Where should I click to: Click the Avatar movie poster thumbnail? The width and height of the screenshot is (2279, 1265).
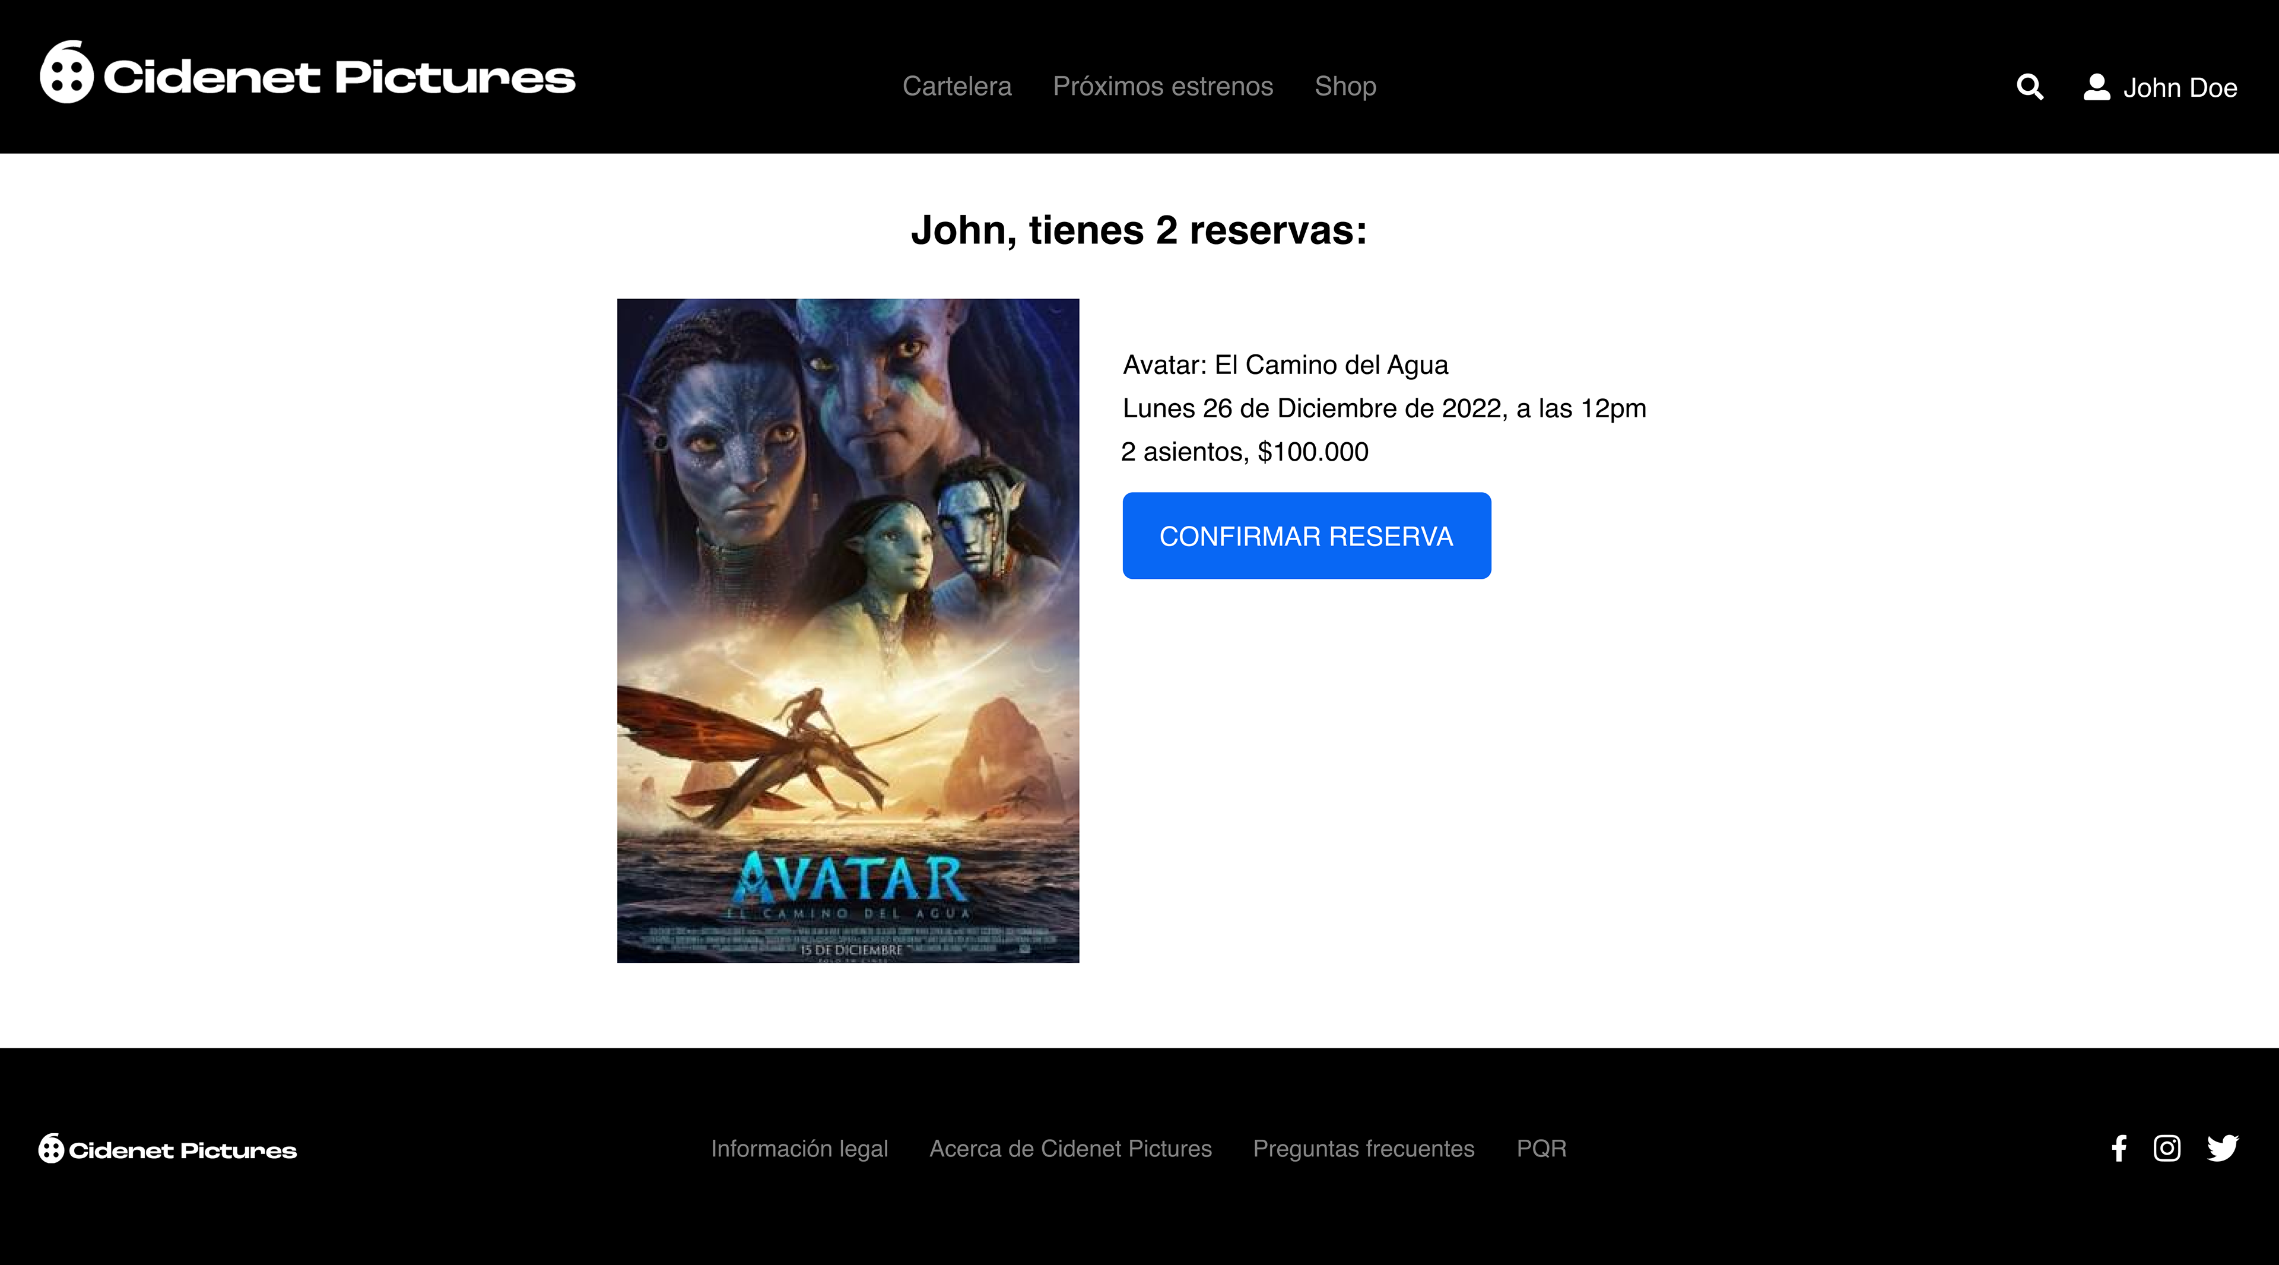[x=848, y=631]
